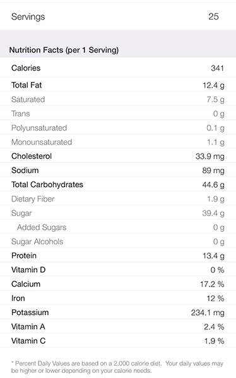The height and width of the screenshot is (378, 236).
Task: Select the Calcium row
Action: (x=118, y=283)
